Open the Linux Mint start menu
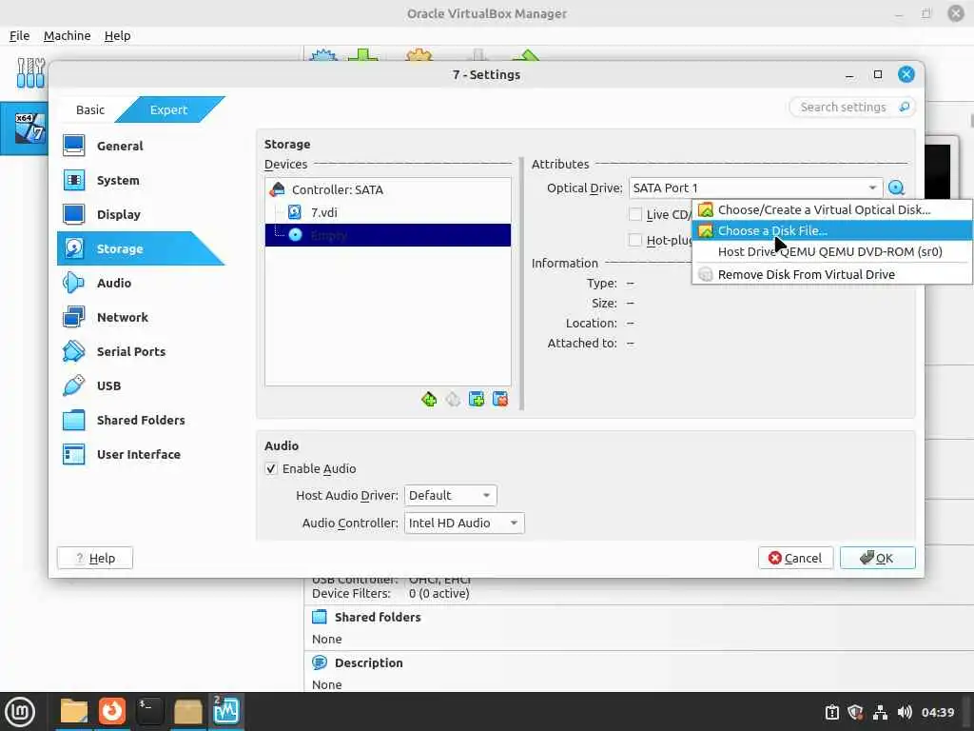The image size is (974, 731). (19, 712)
